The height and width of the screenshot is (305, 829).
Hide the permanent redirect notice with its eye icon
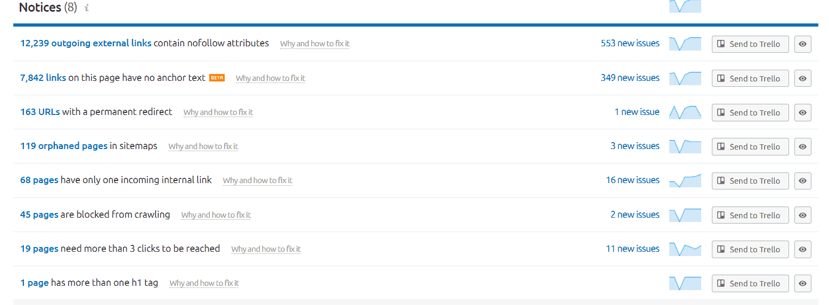tap(802, 112)
